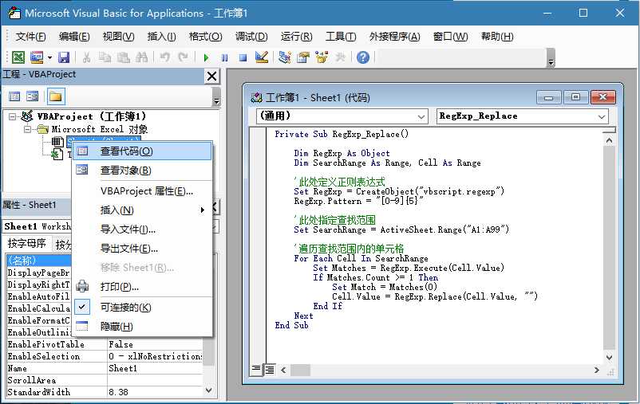Select VBAProject (工作簿1) root node

[x=92, y=116]
